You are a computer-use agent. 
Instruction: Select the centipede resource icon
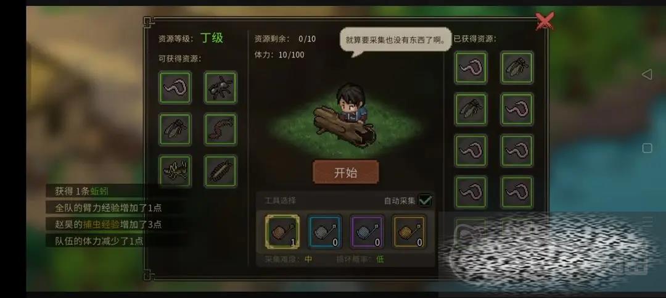[x=220, y=129]
